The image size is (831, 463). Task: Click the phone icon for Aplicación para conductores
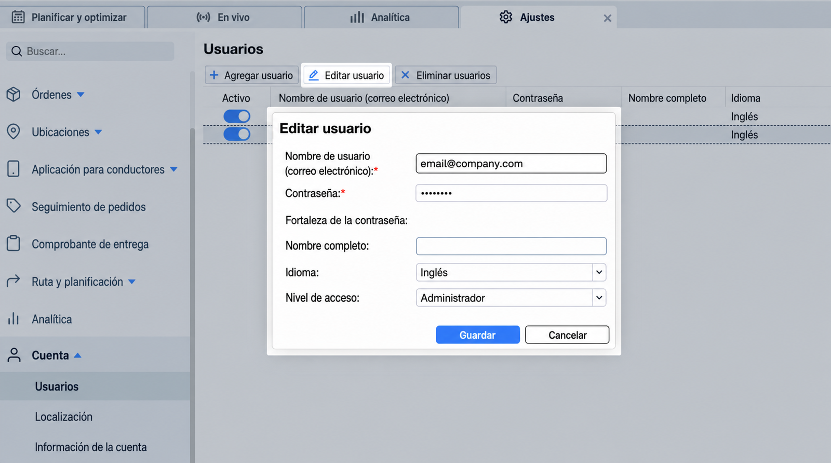tap(14, 169)
